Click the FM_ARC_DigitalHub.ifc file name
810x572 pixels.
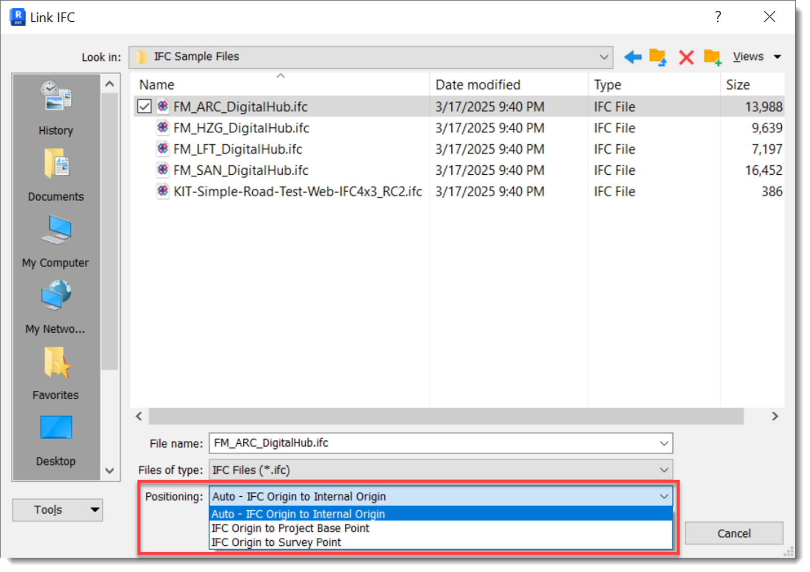240,107
